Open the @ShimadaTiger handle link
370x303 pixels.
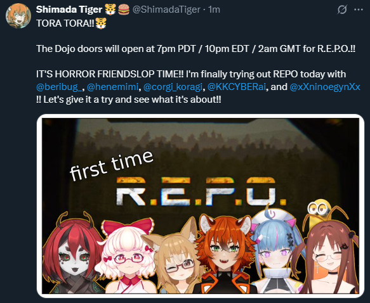[166, 10]
